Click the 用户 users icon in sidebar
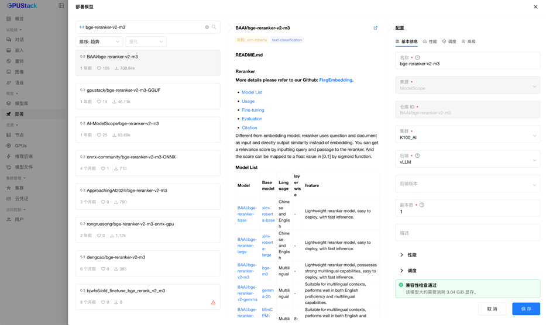Screen dimensions: 546x325 click(9, 220)
